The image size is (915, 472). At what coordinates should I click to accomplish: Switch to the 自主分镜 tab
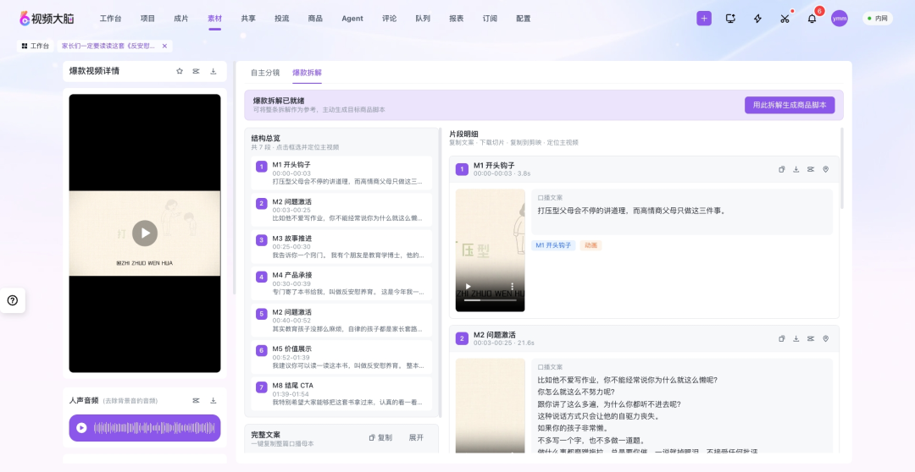(x=265, y=73)
